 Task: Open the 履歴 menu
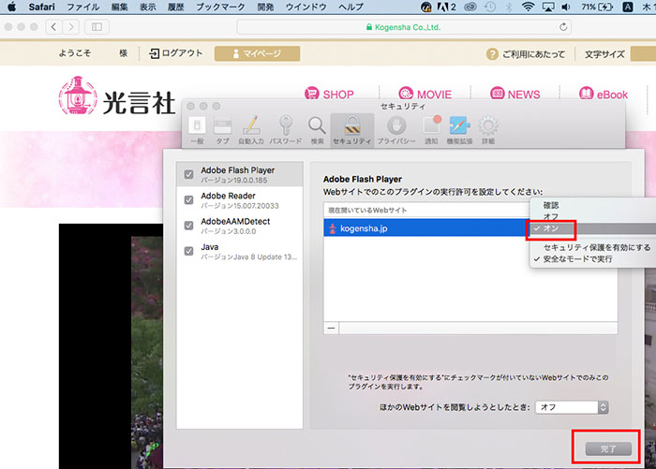[176, 7]
